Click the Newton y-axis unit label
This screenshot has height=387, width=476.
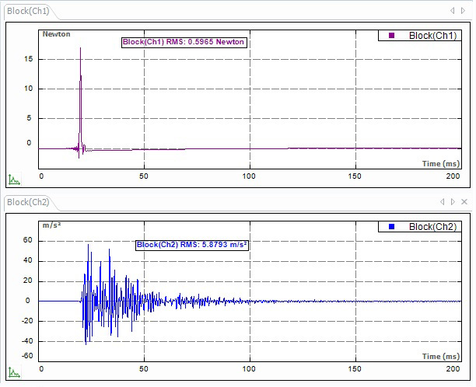(x=55, y=34)
